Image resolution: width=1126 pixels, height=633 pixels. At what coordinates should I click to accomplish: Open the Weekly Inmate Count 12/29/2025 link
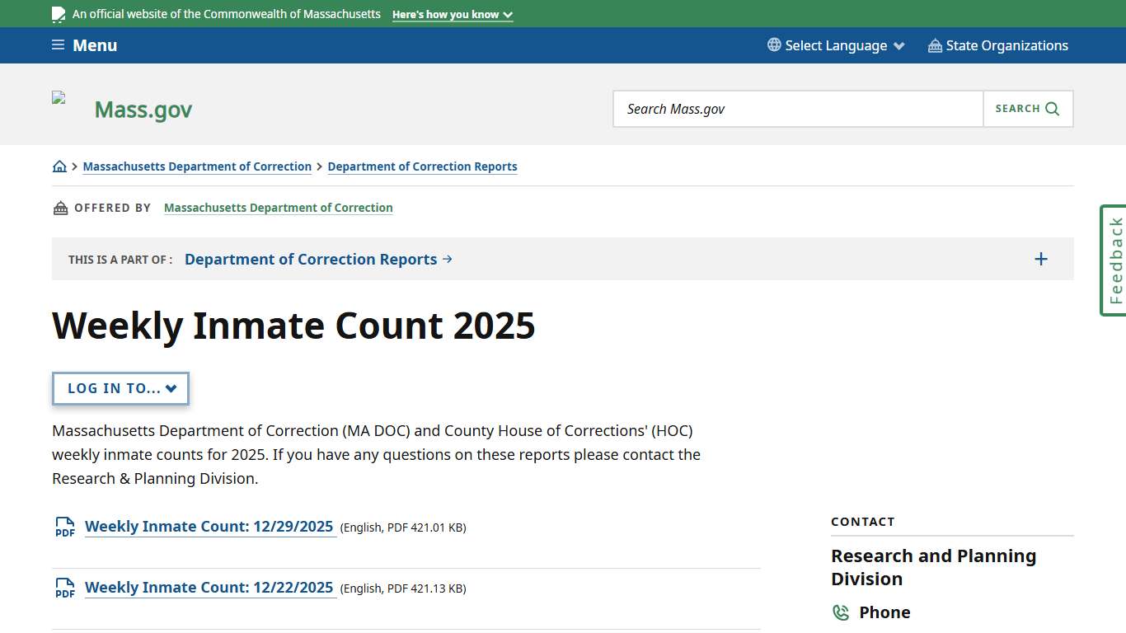coord(210,526)
